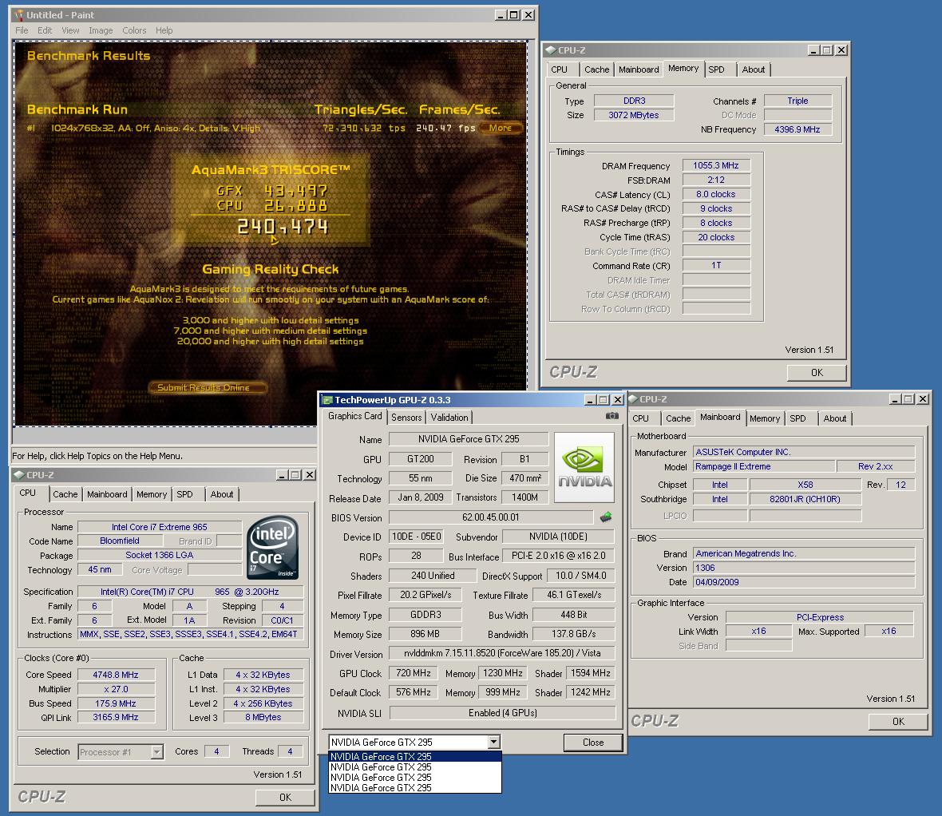Viewport: 942px width, 816px height.
Task: Click the NVIDIA SLI Enabled (4 GPUs) field
Action: pos(503,713)
